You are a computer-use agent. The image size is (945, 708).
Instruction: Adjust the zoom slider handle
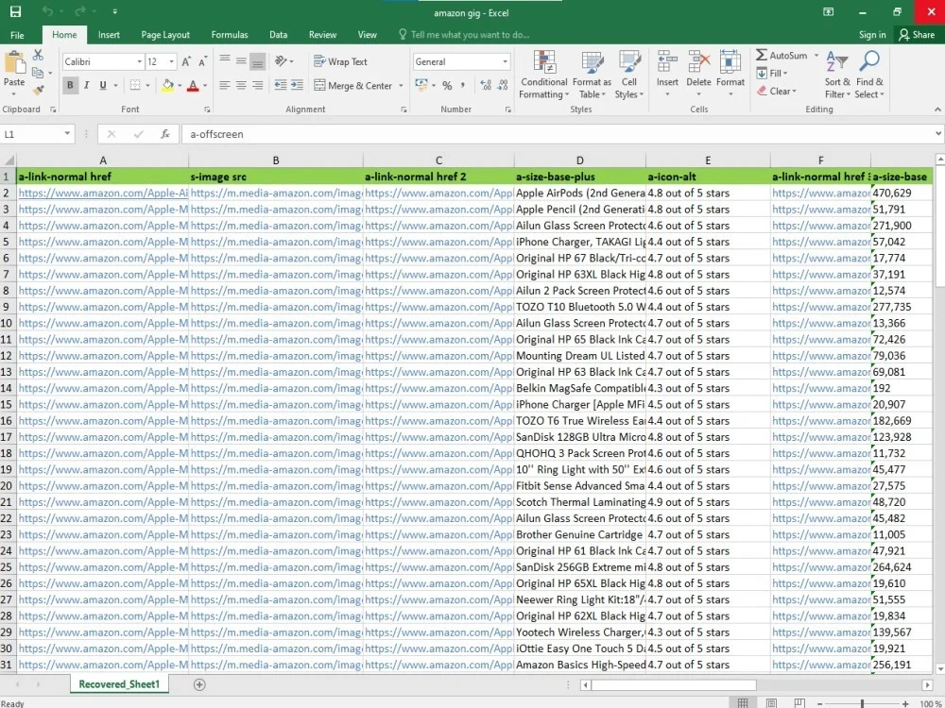(863, 703)
